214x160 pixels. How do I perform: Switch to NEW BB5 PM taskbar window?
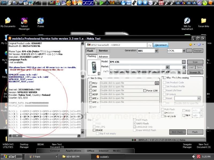click(74, 157)
